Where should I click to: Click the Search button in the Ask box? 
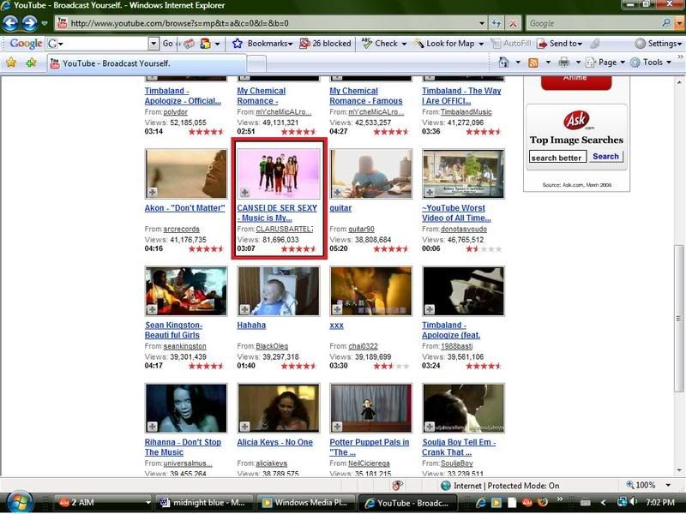605,157
